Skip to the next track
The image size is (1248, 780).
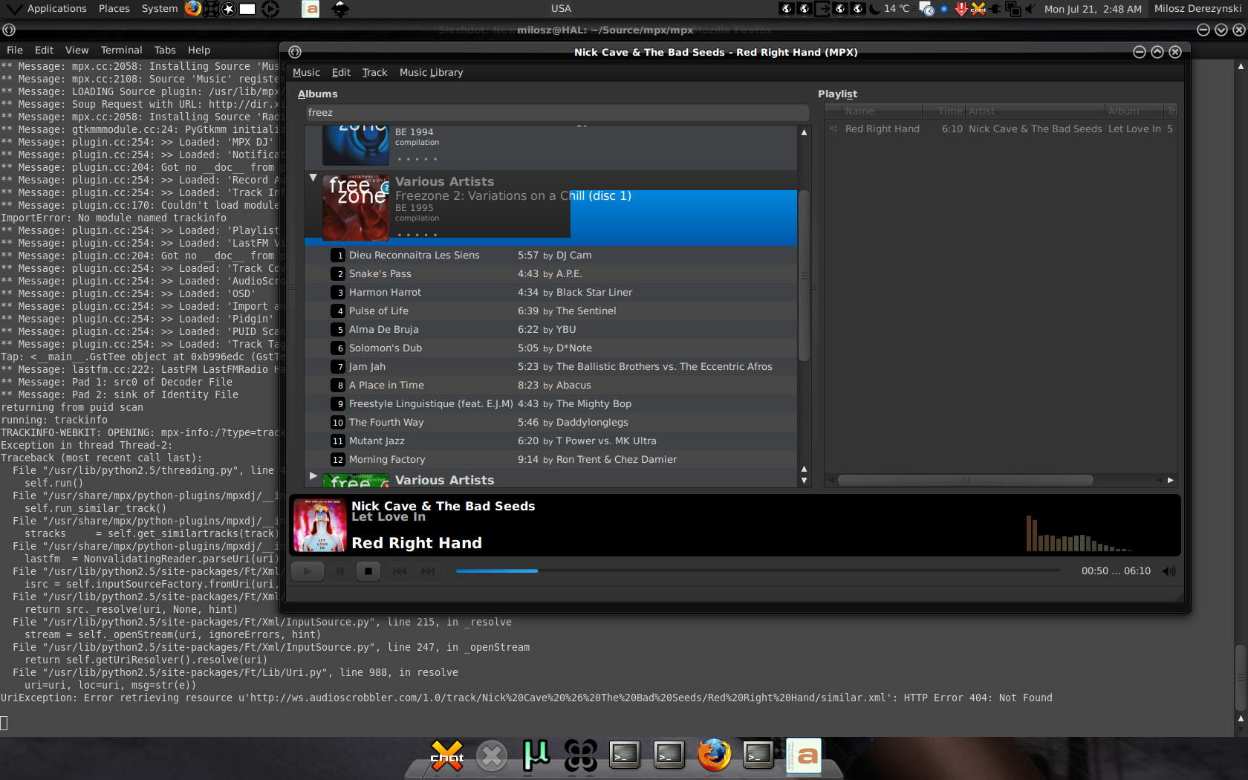point(428,571)
